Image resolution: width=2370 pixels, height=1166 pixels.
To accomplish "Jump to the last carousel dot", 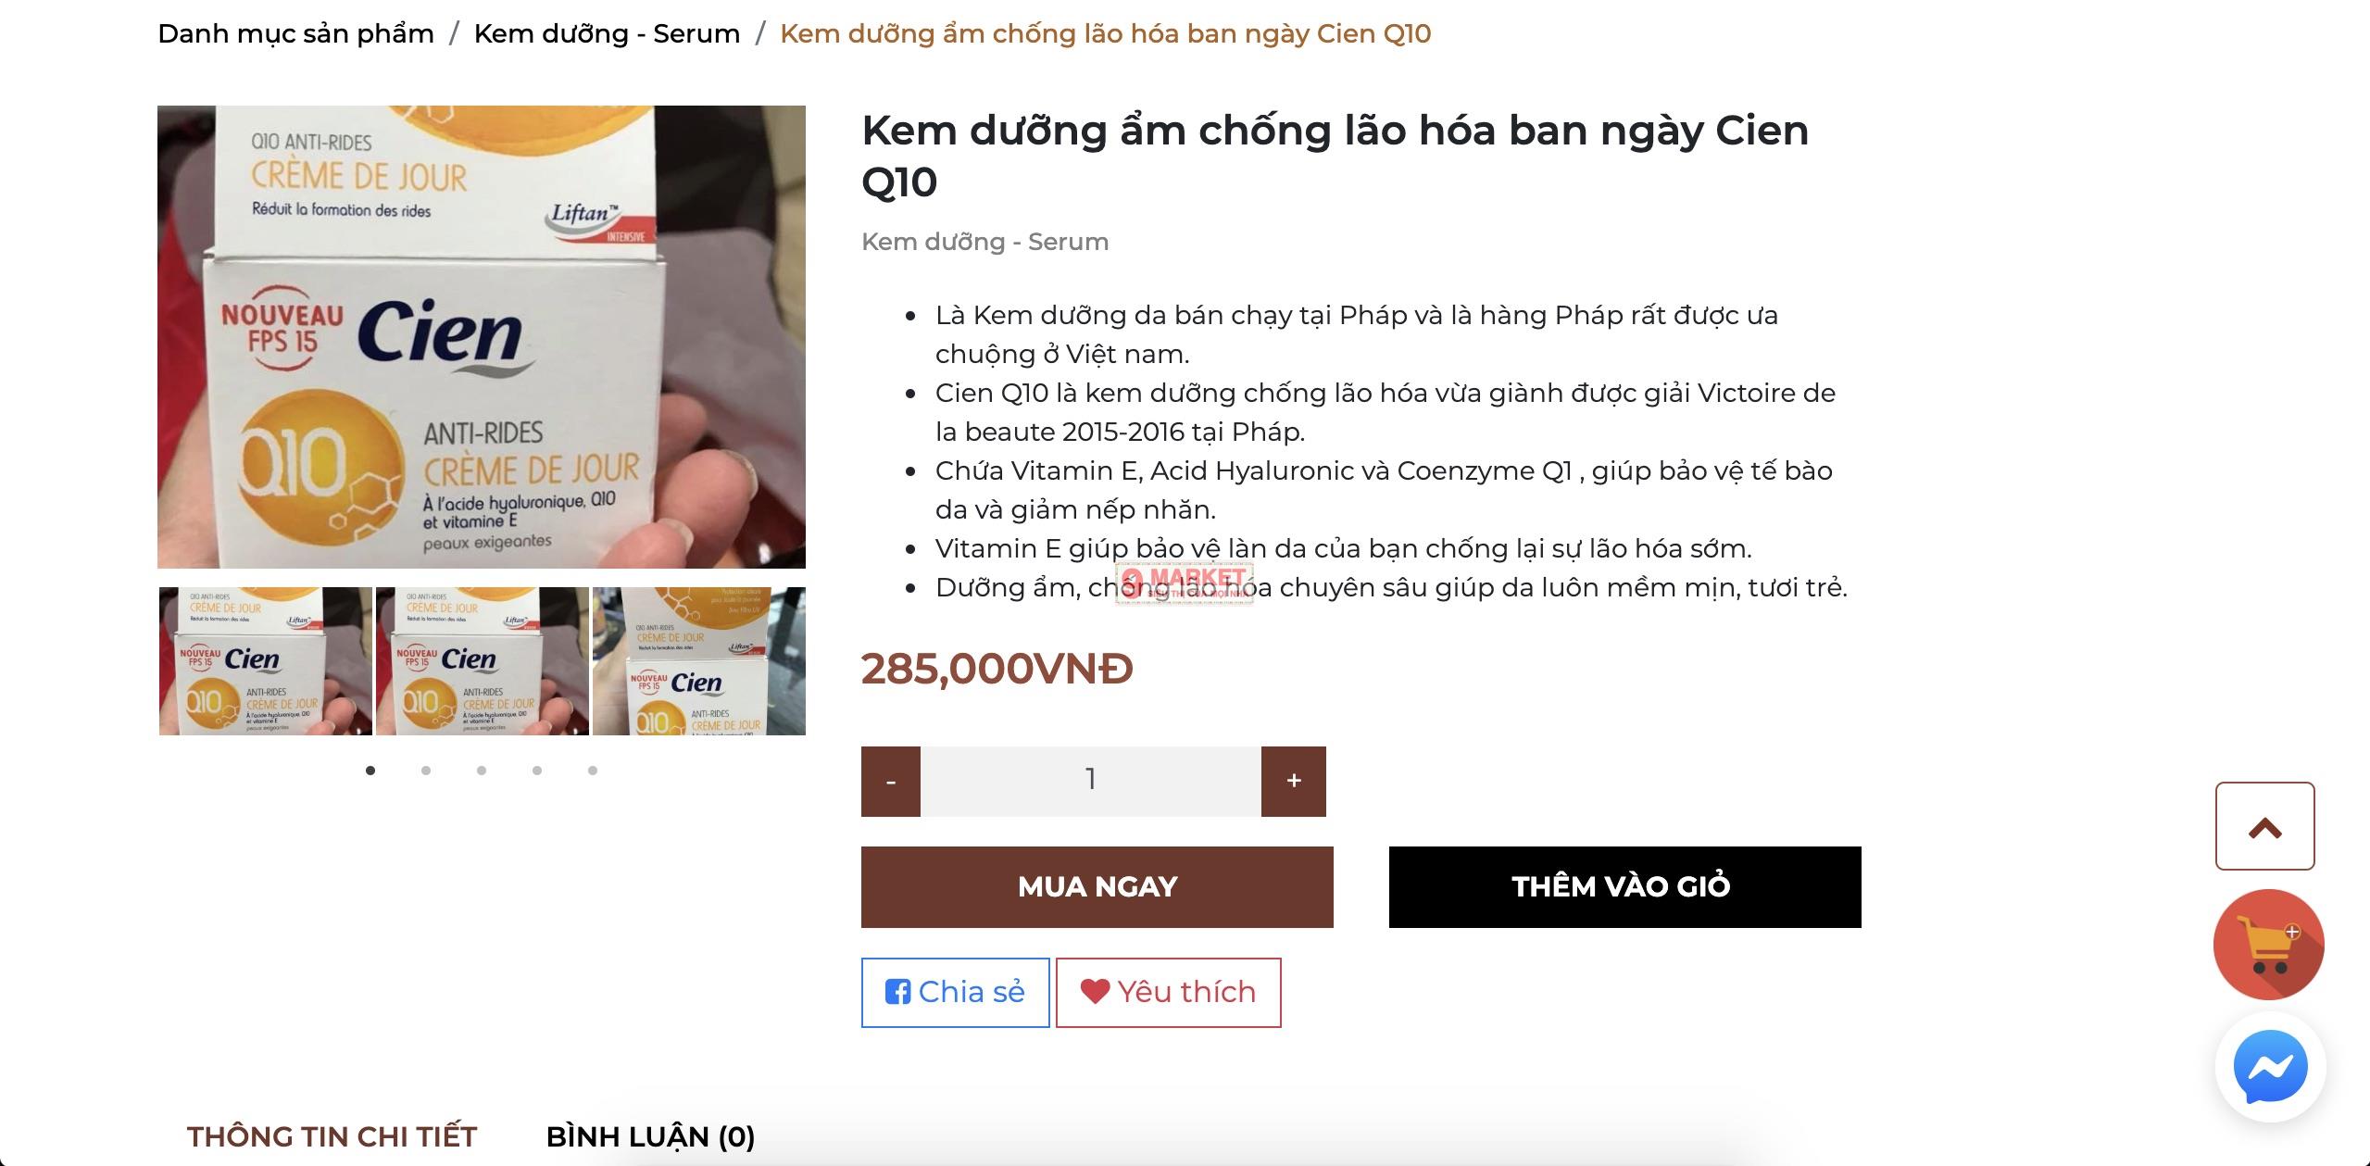I will click(593, 771).
